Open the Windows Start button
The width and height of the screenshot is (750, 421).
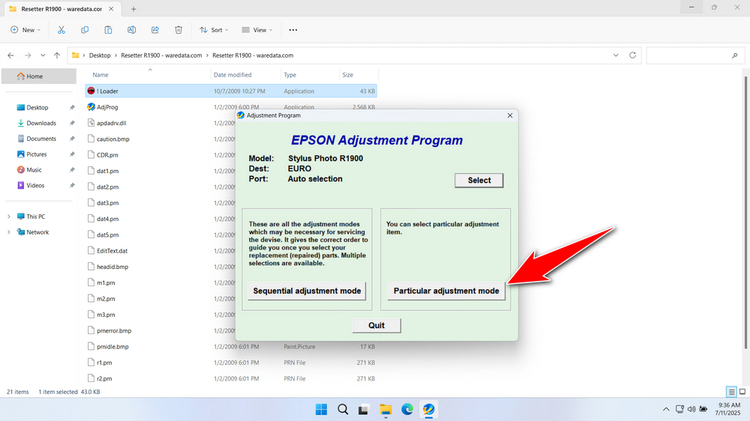pos(322,409)
